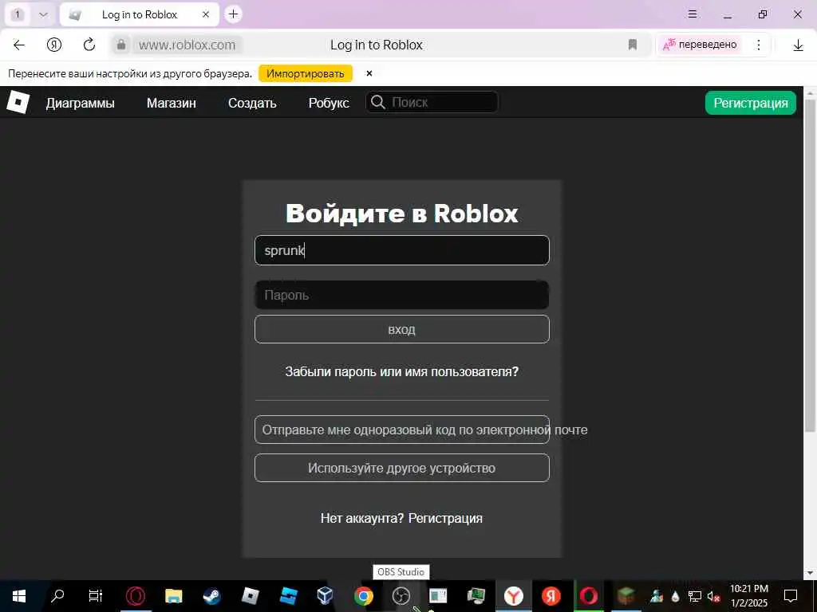The height and width of the screenshot is (612, 817).
Task: Click the lock icon in the address bar
Action: click(121, 45)
